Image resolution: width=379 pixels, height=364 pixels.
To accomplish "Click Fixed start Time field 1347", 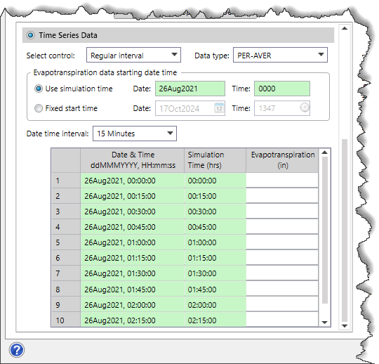I will coord(282,108).
